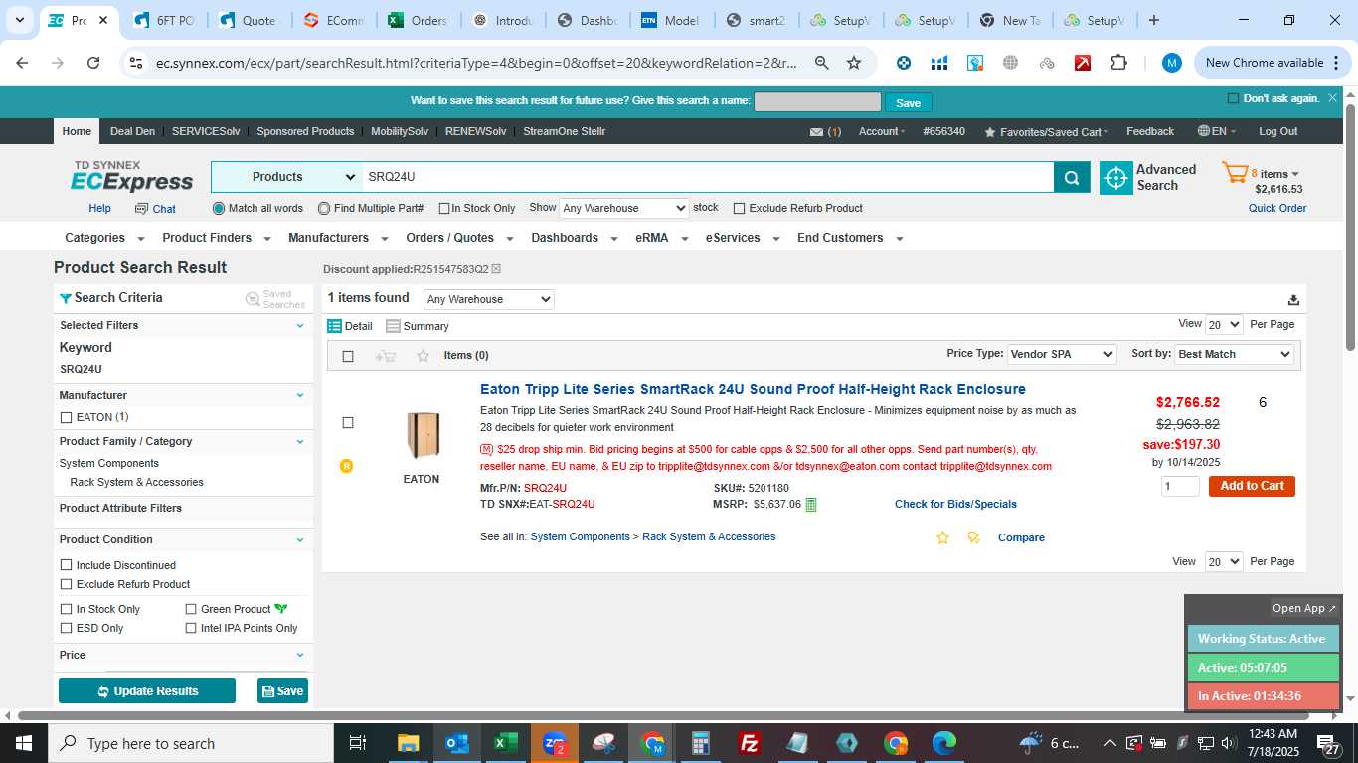Open top View 20 per page dropdown

tap(1224, 325)
